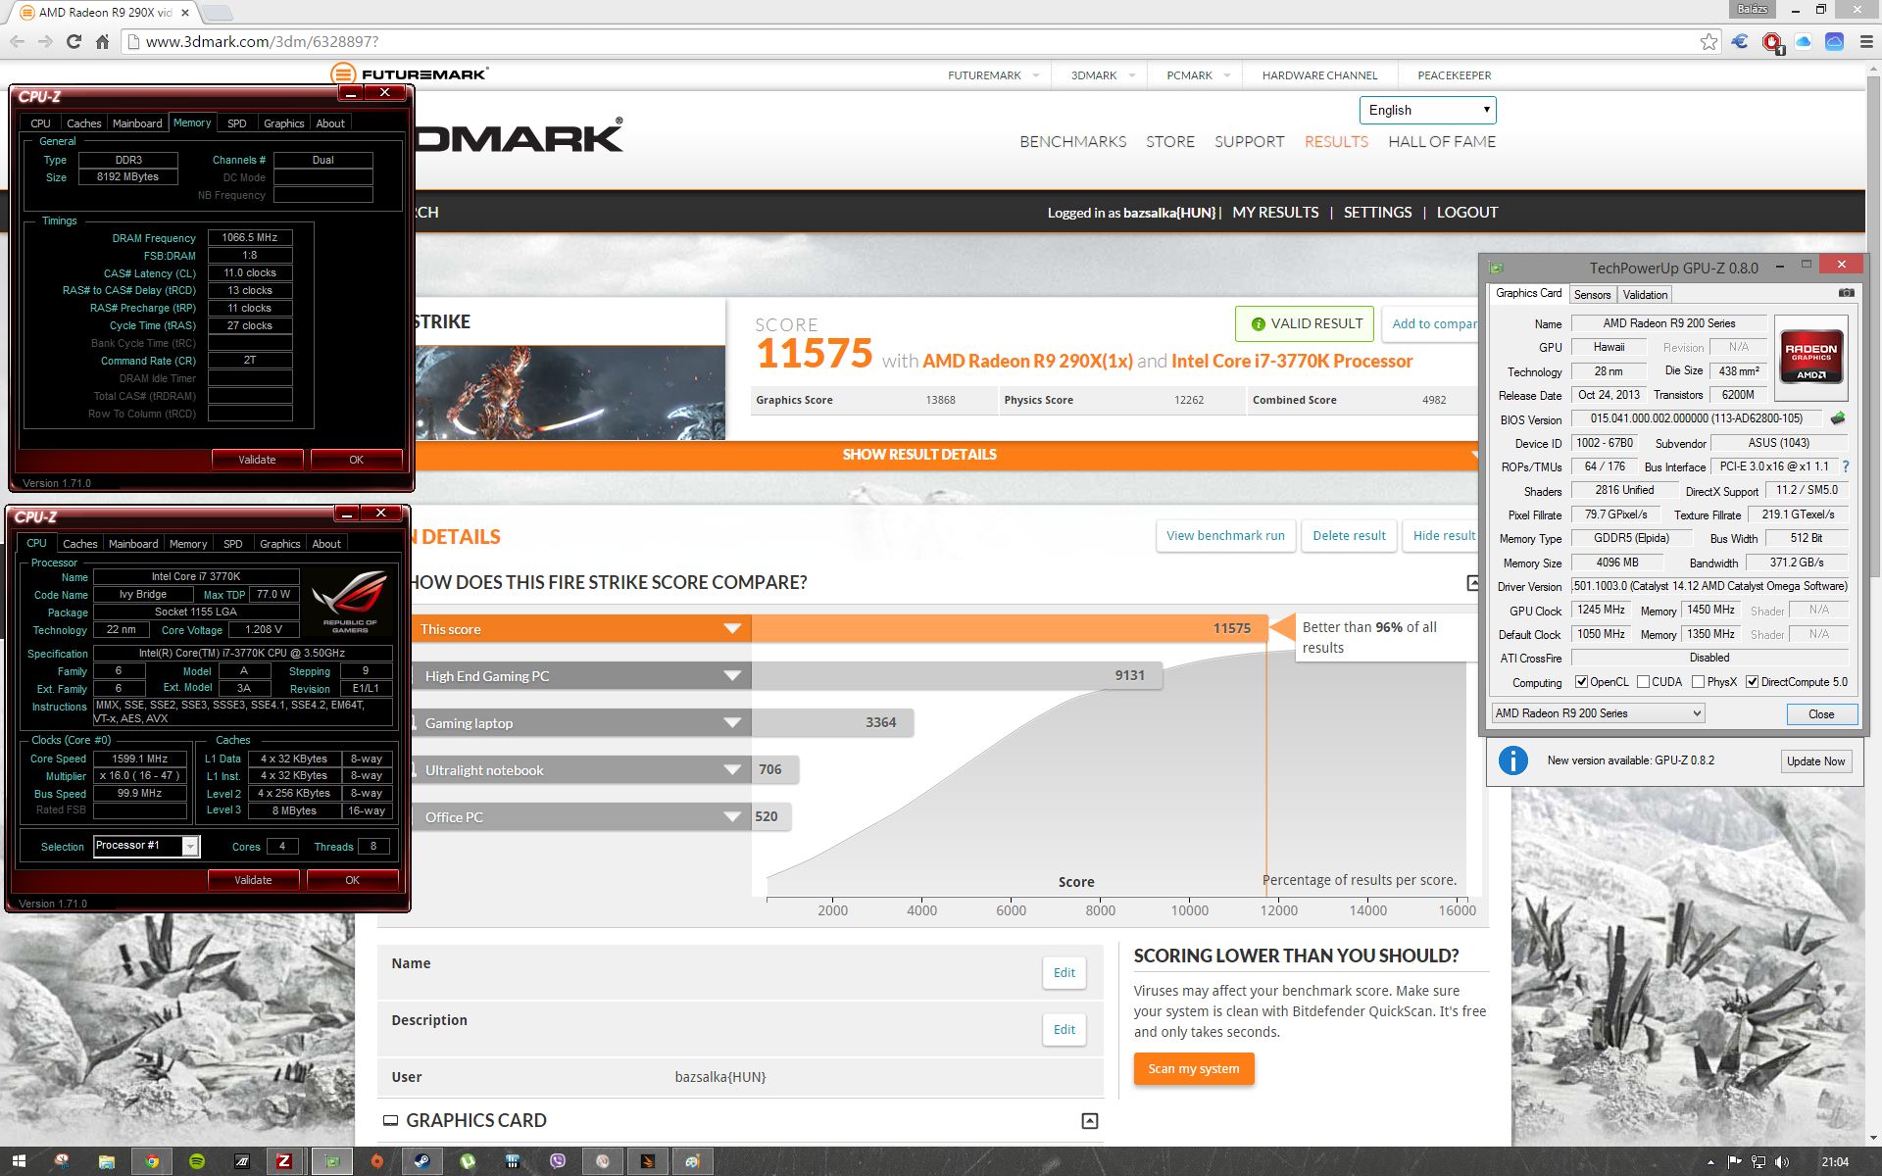Expand the Ultralight notebook row
Image resolution: width=1882 pixels, height=1176 pixels.
pos(732,770)
